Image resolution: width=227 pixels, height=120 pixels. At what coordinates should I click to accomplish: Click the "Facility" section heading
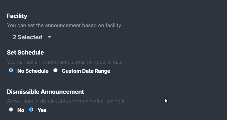(17, 16)
